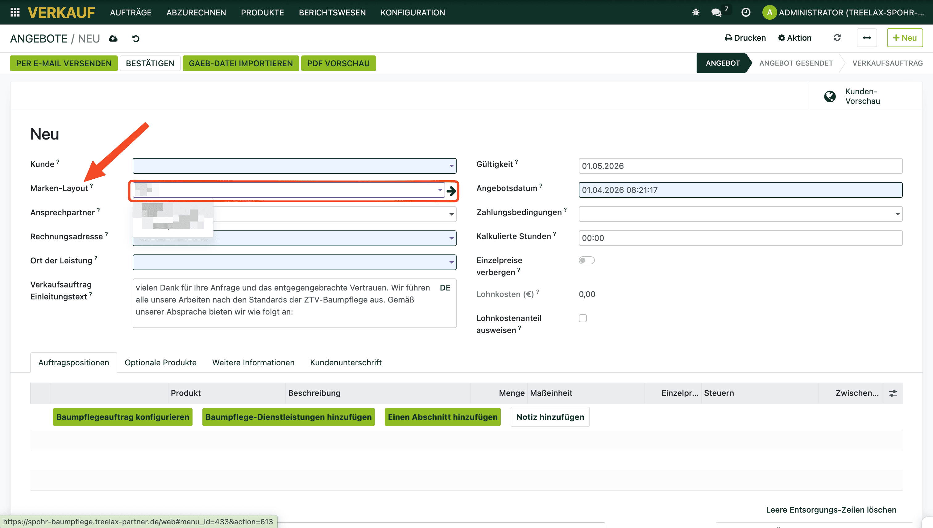Expand the Ort der Leistung dropdown

pyautogui.click(x=451, y=262)
